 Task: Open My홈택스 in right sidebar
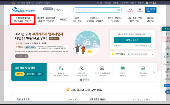tap(168, 39)
